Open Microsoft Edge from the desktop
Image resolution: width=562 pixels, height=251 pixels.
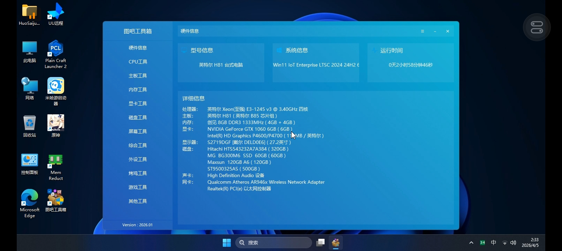[x=30, y=204]
